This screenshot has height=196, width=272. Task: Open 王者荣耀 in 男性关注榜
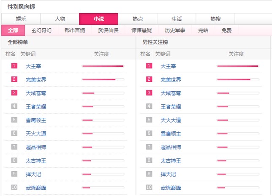[171, 107]
